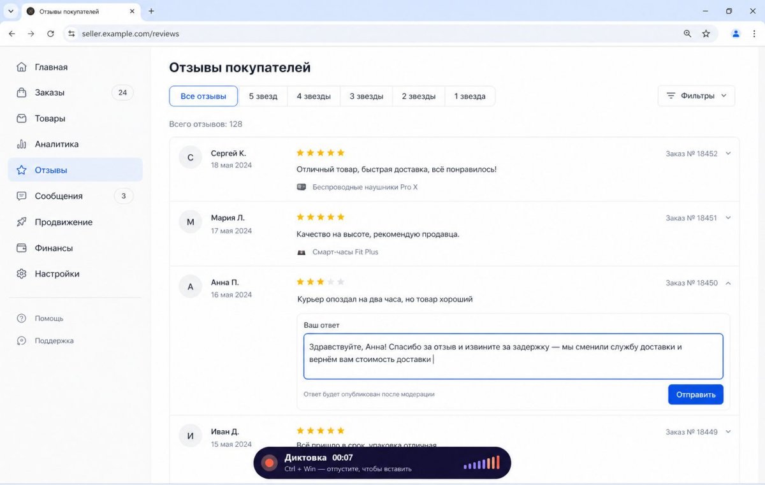Switch to the 4 звезды tab
Image resolution: width=765 pixels, height=485 pixels.
coord(314,96)
